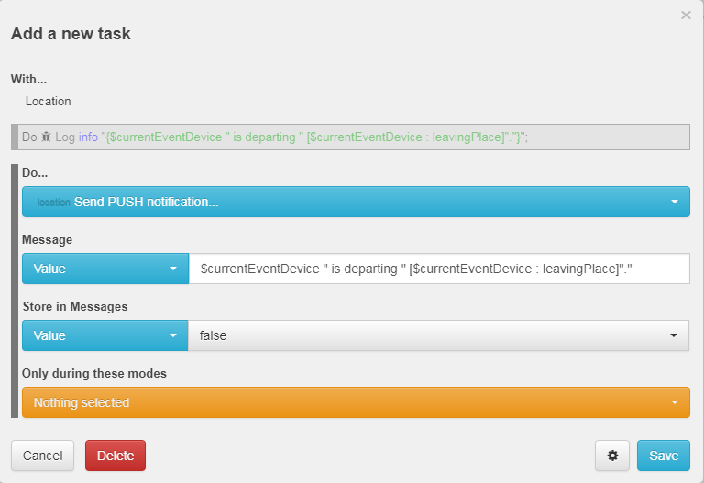Delete this task

(115, 456)
